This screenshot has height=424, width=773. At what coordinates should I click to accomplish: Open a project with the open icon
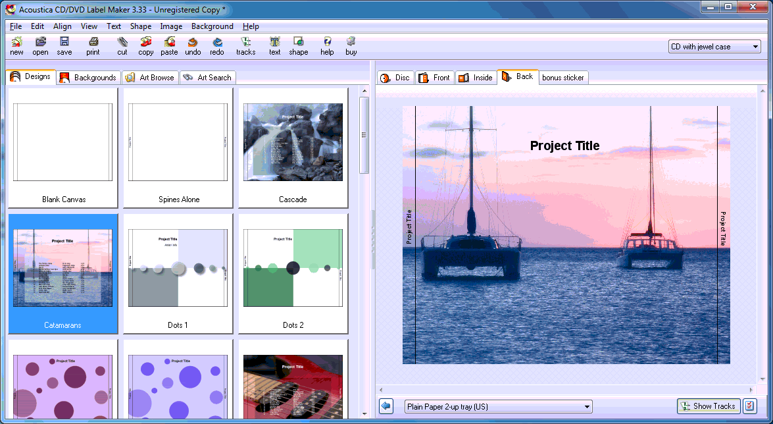pyautogui.click(x=40, y=45)
